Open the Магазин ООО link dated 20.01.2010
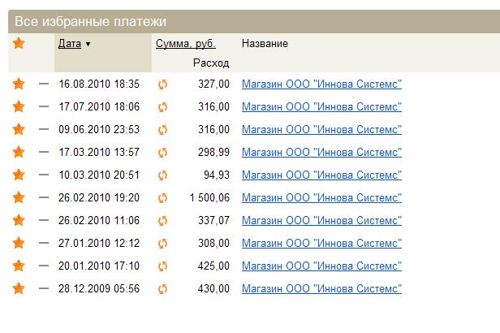 pyautogui.click(x=321, y=266)
